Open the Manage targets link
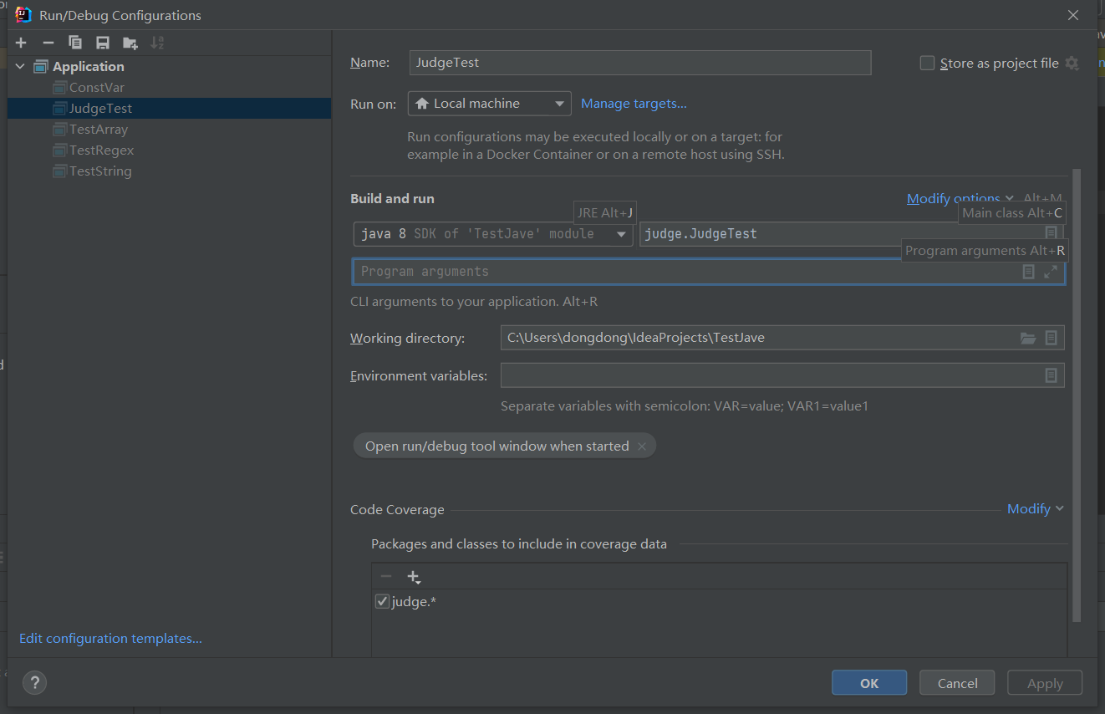The width and height of the screenshot is (1105, 714). click(634, 104)
